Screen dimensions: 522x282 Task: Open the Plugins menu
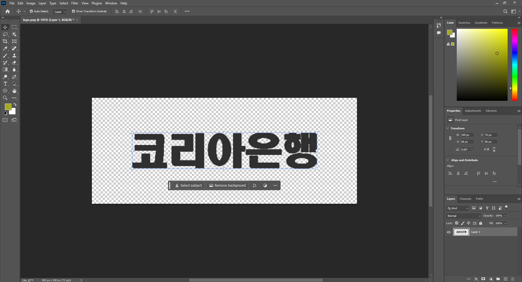click(97, 3)
